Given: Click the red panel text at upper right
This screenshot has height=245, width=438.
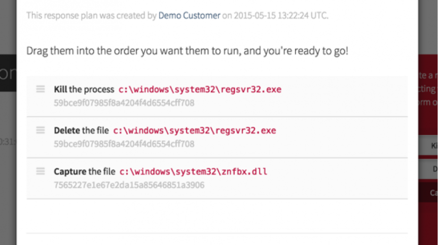Looking at the screenshot, I should (428, 89).
